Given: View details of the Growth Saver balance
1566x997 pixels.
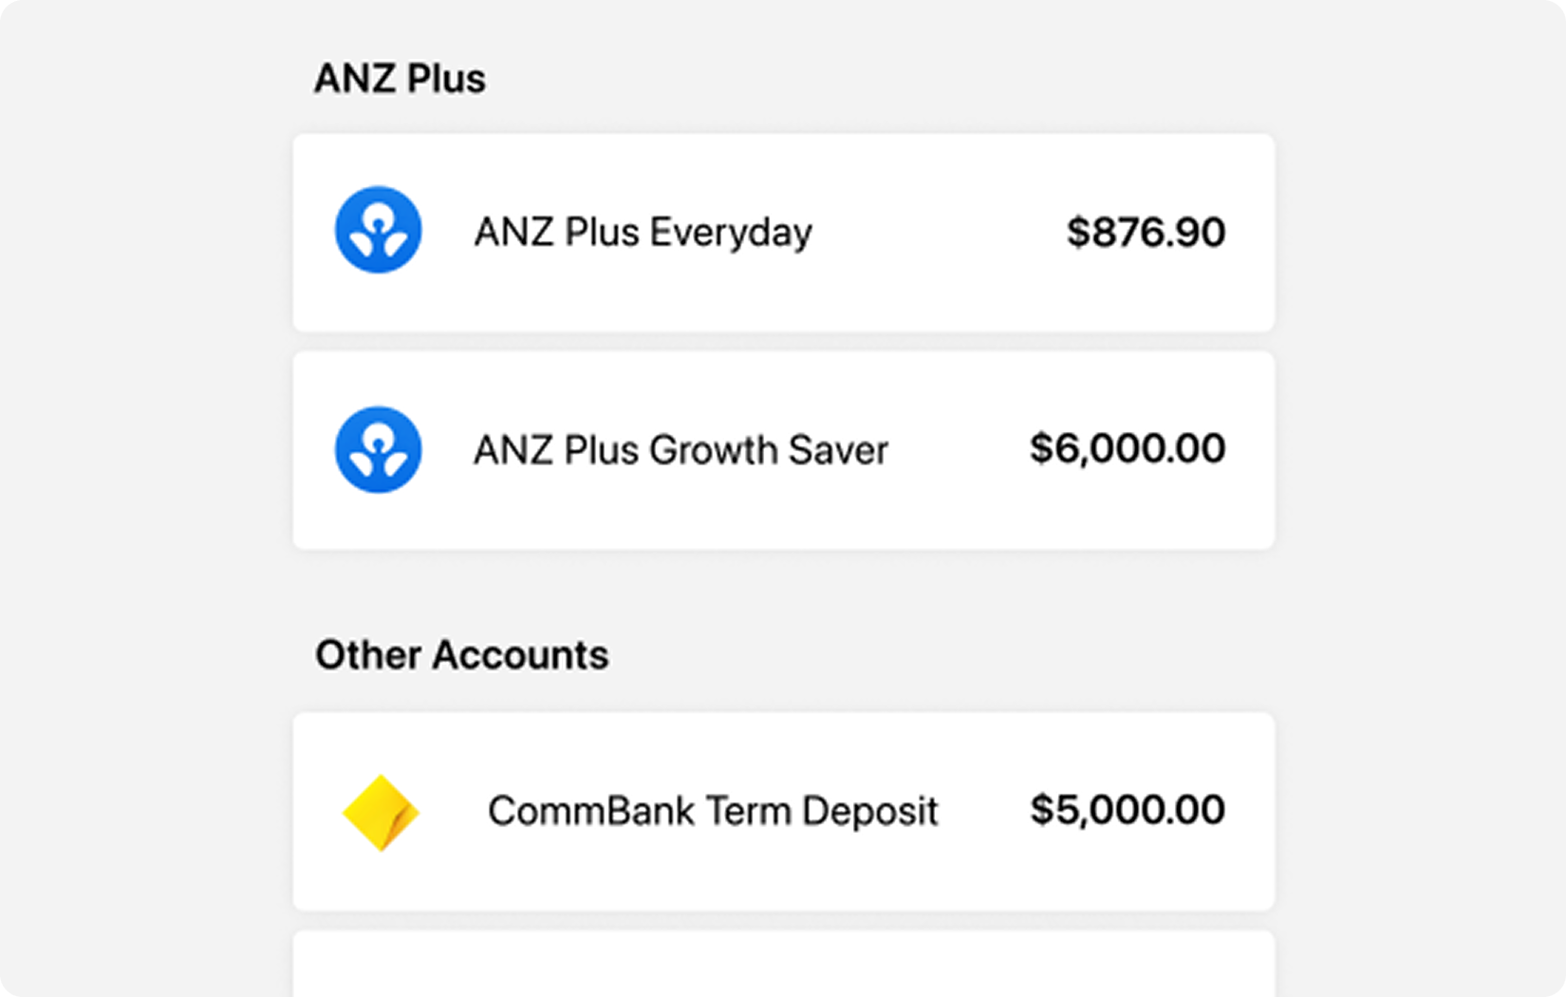Looking at the screenshot, I should (1128, 449).
